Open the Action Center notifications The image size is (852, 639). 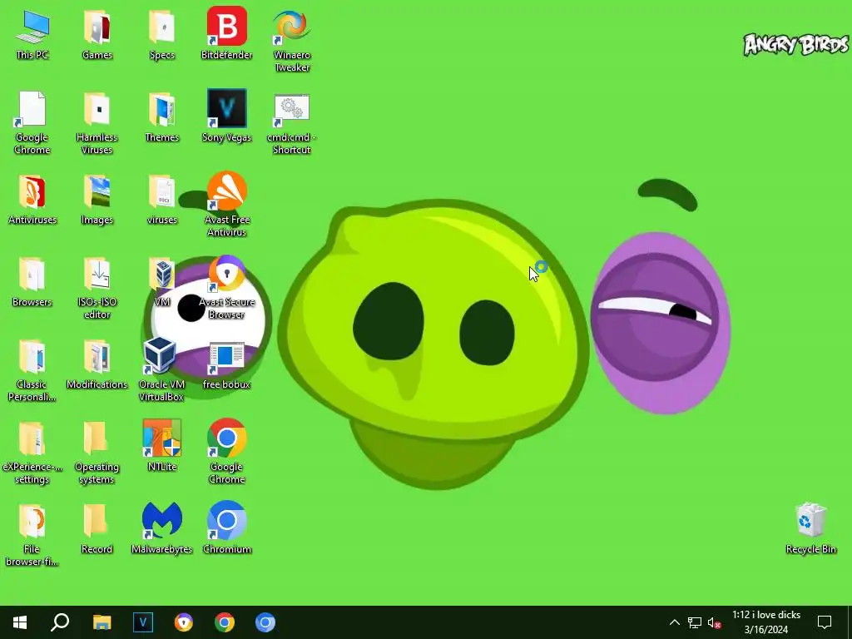tap(825, 622)
